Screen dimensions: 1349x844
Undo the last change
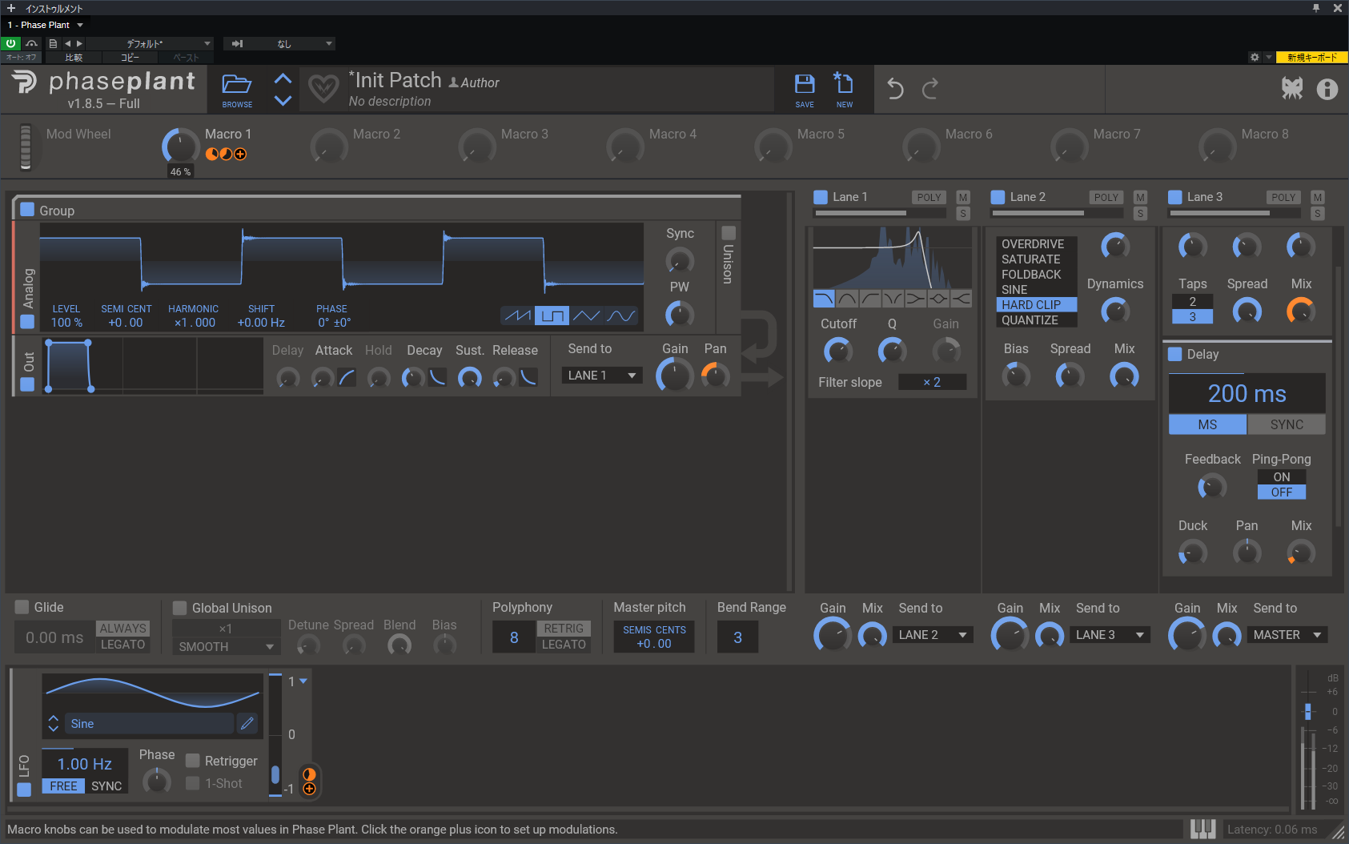click(x=895, y=89)
